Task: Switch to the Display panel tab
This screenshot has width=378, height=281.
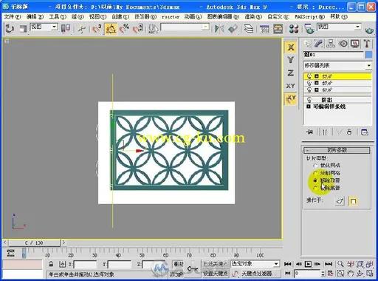Action: point(355,44)
